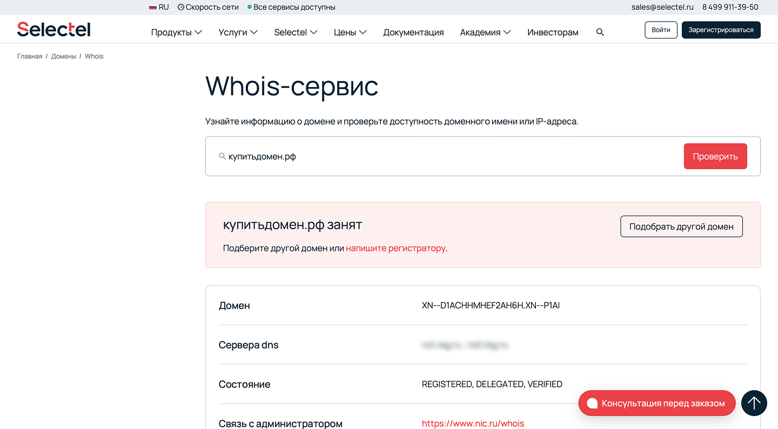The width and height of the screenshot is (778, 429).
Task: Click the Russian flag language selector
Action: click(159, 8)
